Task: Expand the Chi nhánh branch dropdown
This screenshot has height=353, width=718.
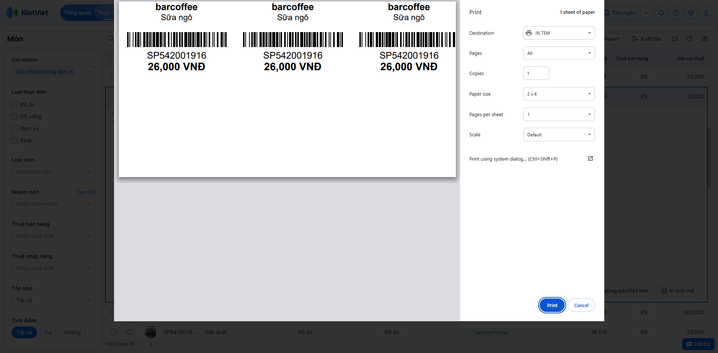Action: (89, 72)
